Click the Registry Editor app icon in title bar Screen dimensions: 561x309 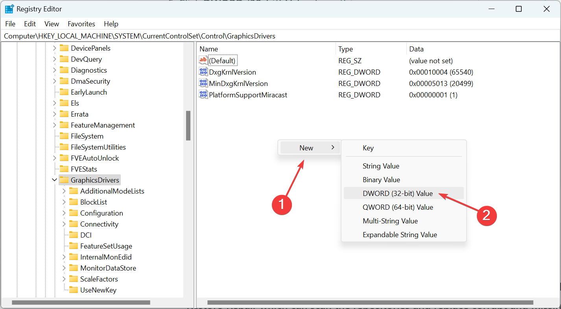9,9
